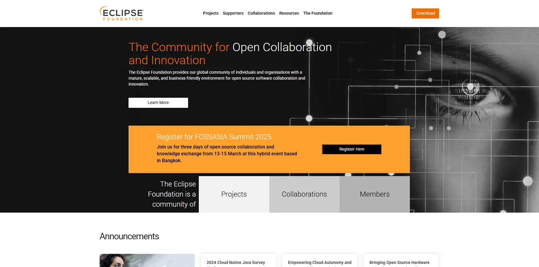Open the Empowering Cloud Autonomy announcement

click(x=320, y=261)
